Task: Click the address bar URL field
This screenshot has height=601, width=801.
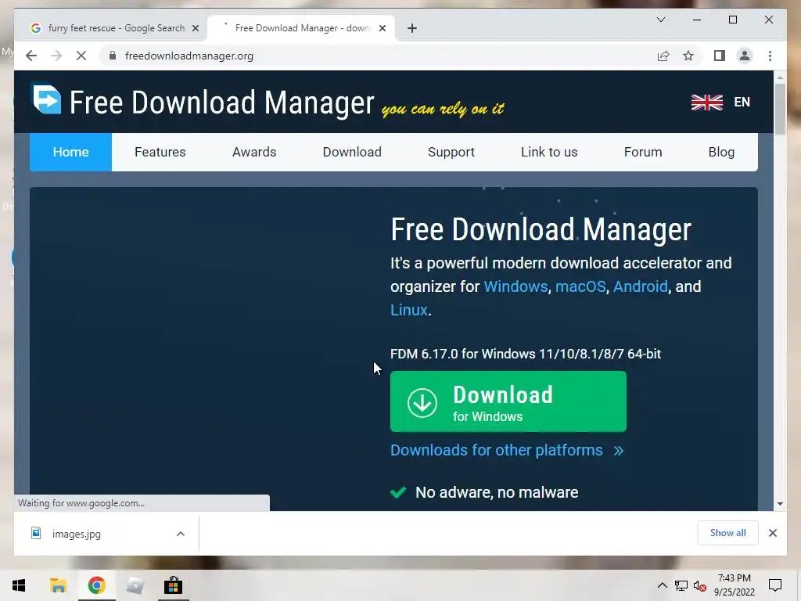Action: [x=378, y=56]
